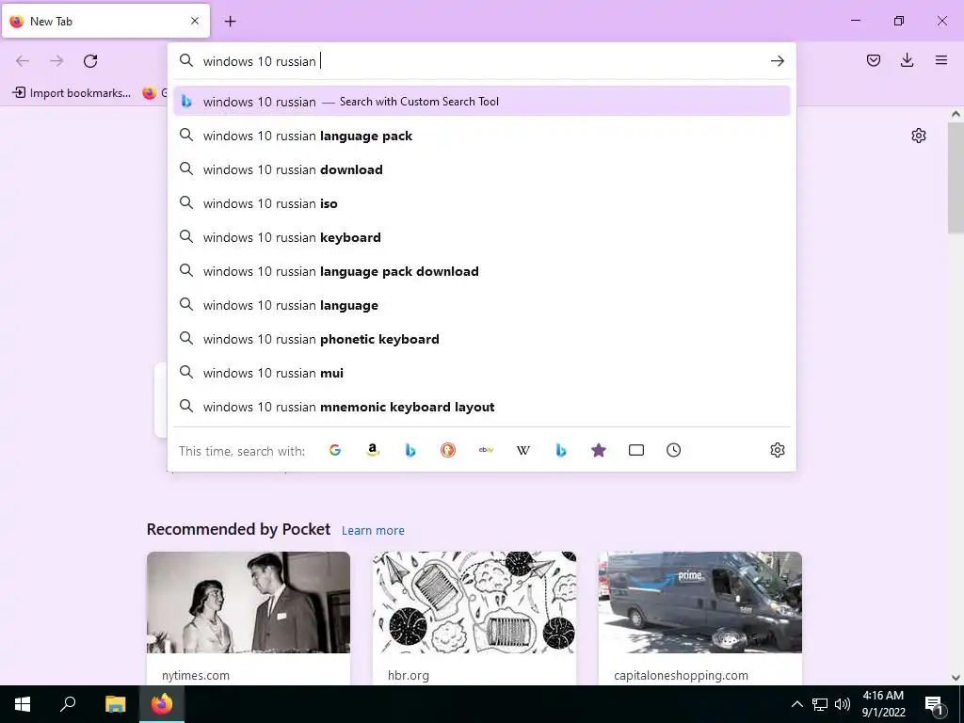Open capitaloneshopping.com Pocket story thumbnail
This screenshot has width=964, height=723.
point(700,602)
